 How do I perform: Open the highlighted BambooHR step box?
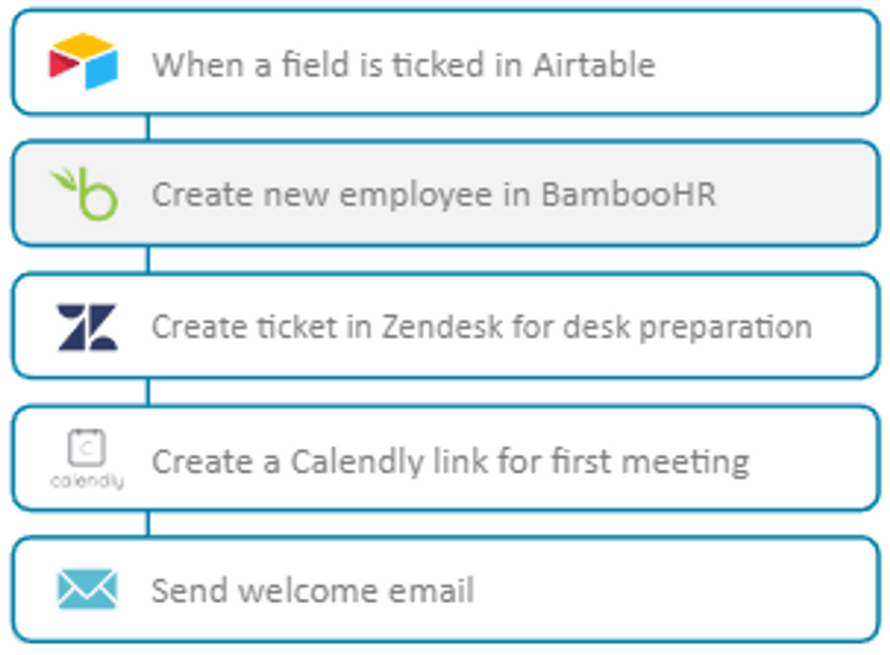(x=445, y=194)
